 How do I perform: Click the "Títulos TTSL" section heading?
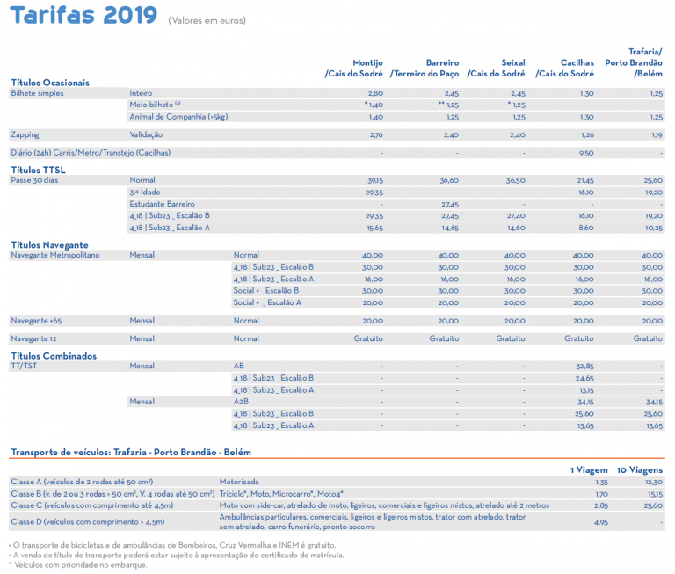click(x=38, y=169)
